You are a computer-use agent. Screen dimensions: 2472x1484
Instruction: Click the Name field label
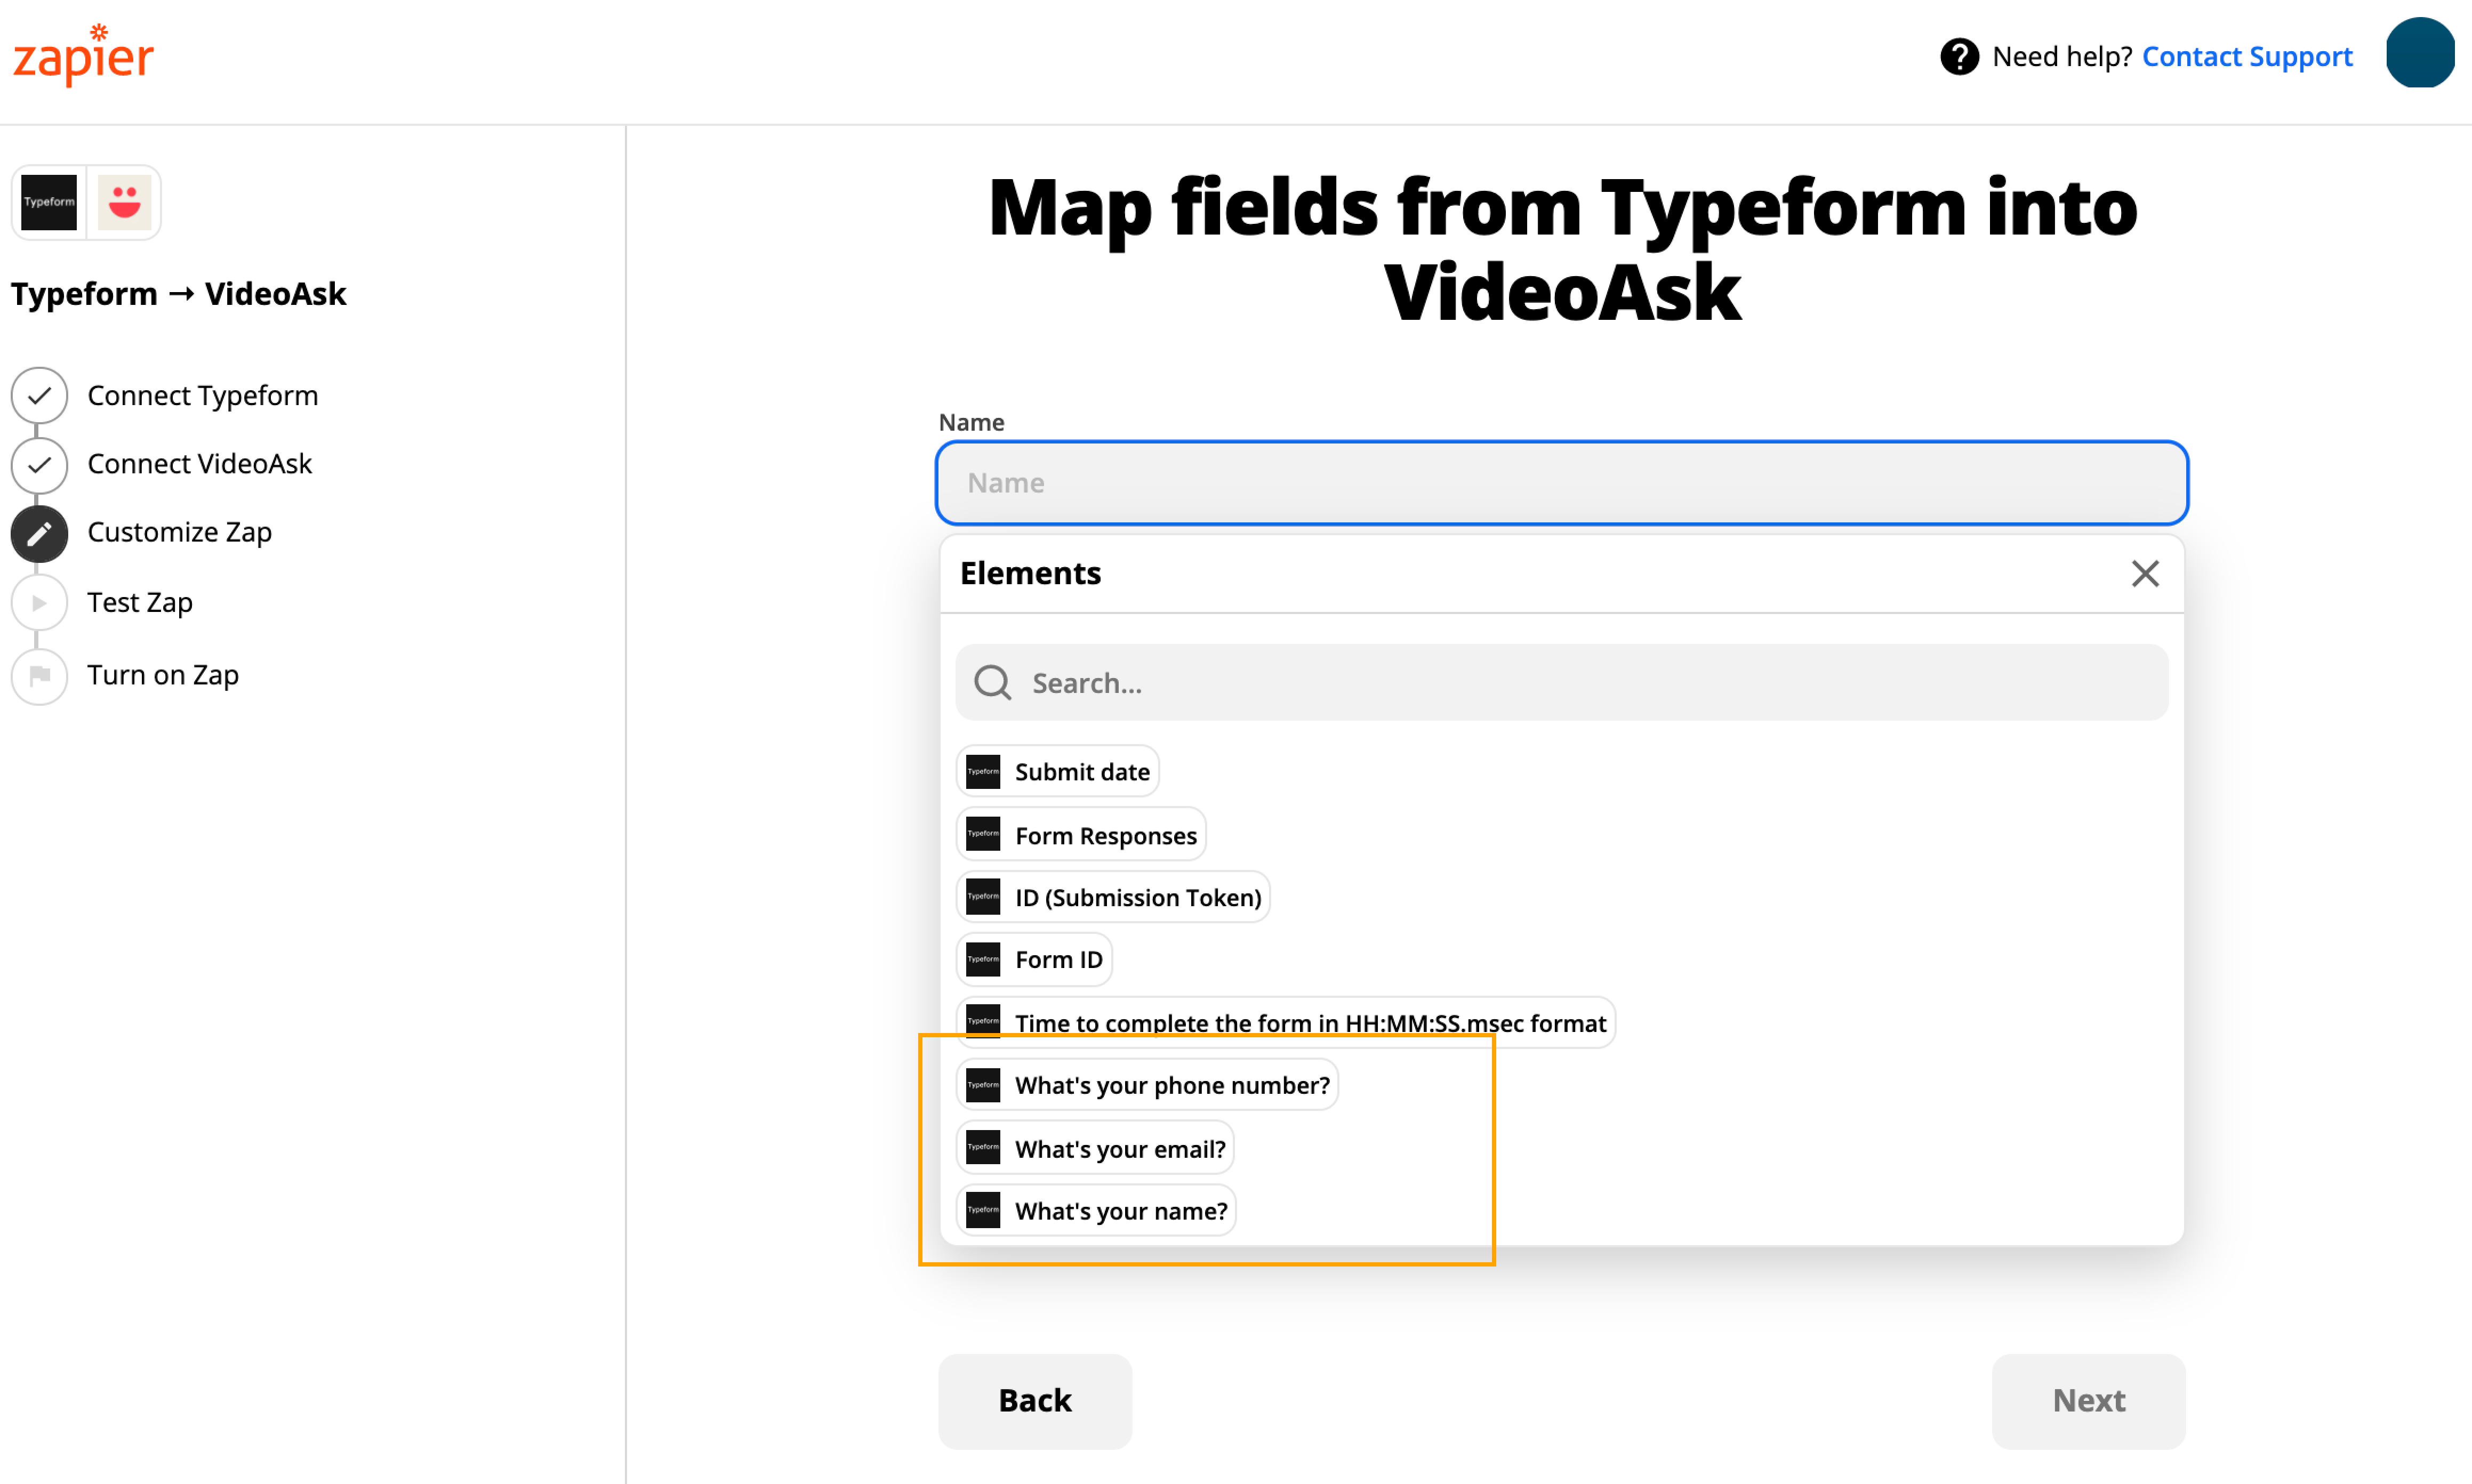click(x=971, y=422)
